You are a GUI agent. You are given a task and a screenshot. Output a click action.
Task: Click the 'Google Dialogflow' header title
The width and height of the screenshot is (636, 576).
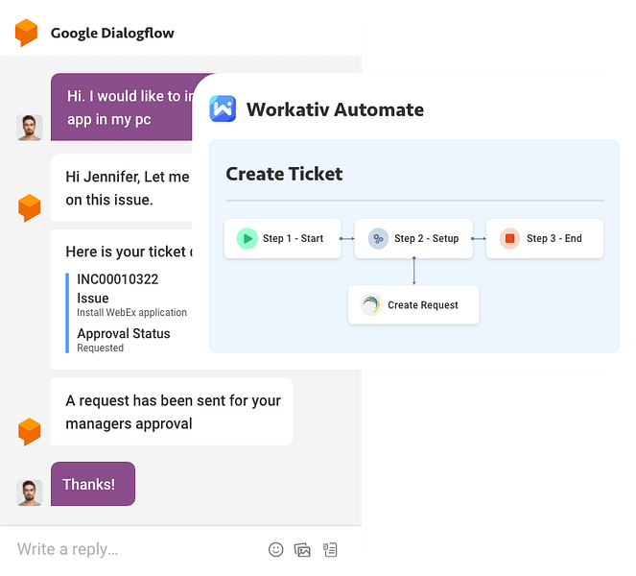click(112, 33)
